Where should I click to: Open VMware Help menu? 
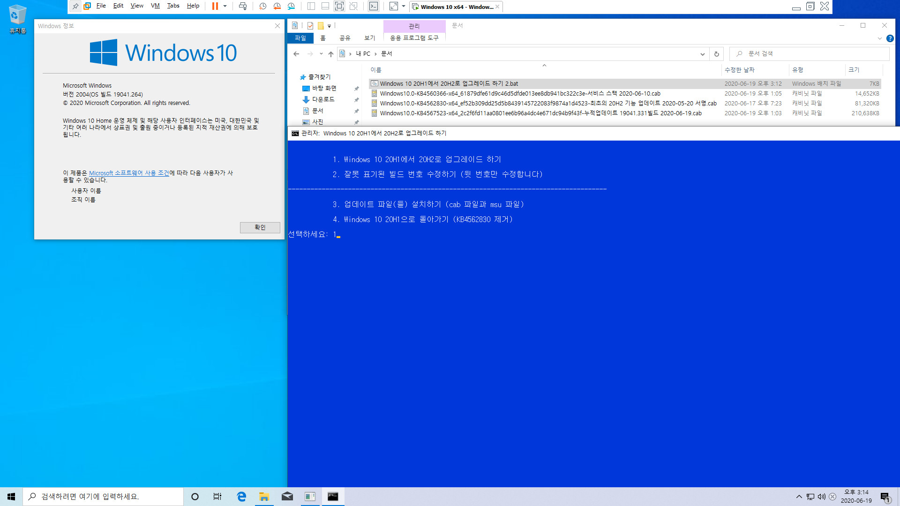click(193, 6)
